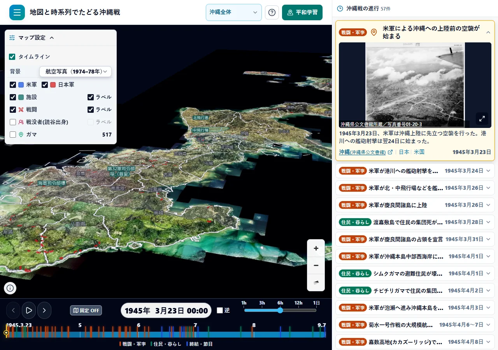
Task: Click the timeline track at month 7
Action: pyautogui.click(x=195, y=334)
